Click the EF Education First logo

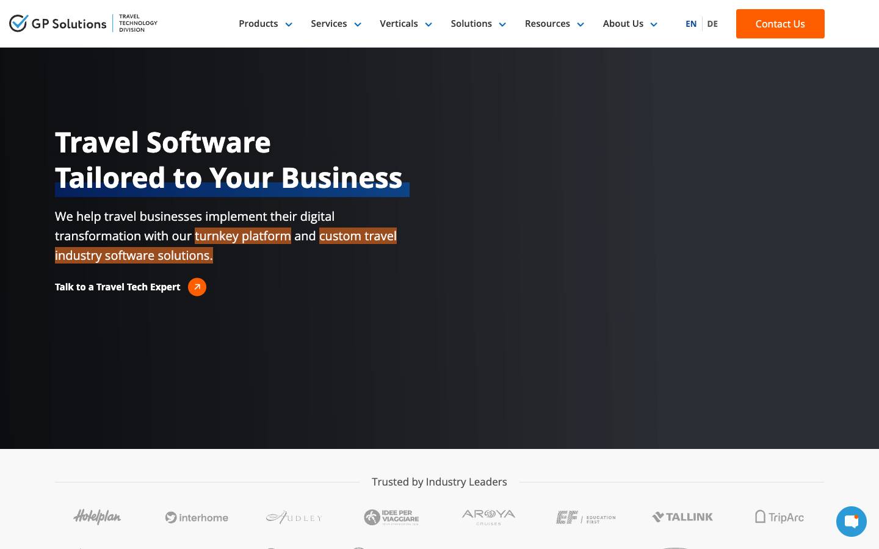pyautogui.click(x=586, y=518)
